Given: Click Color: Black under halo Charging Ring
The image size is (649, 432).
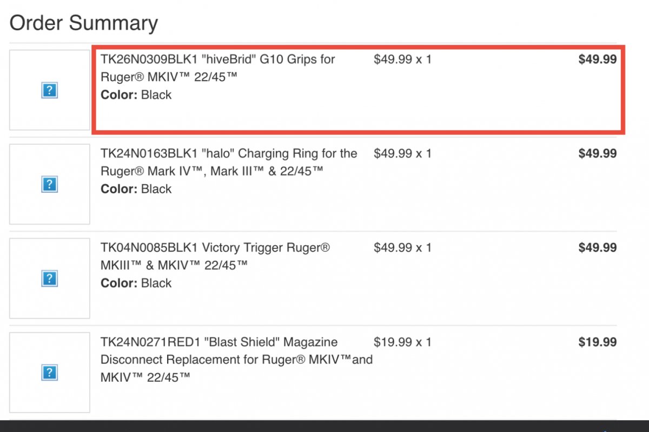Looking at the screenshot, I should pos(136,189).
